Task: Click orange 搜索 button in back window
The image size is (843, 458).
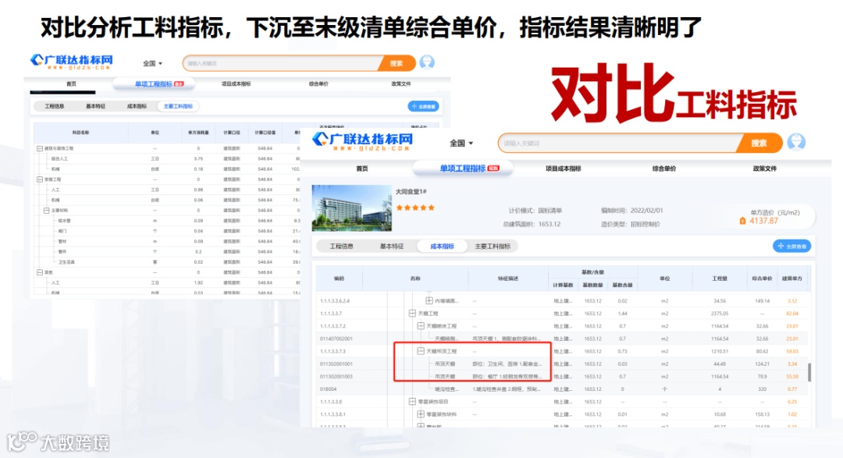Action: click(x=397, y=63)
